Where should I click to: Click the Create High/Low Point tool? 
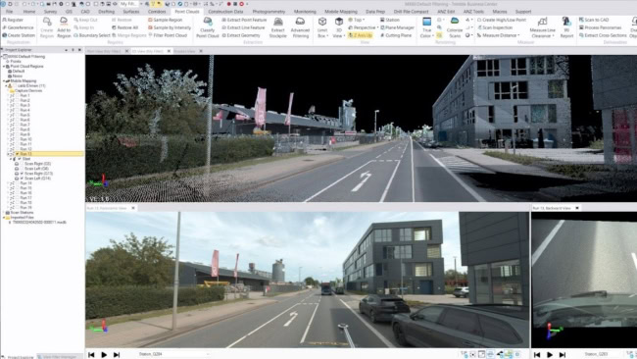(502, 20)
